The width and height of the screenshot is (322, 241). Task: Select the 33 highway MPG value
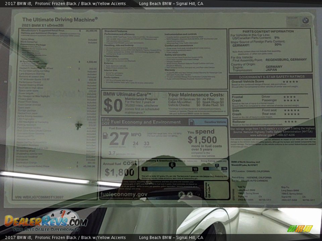click(147, 144)
